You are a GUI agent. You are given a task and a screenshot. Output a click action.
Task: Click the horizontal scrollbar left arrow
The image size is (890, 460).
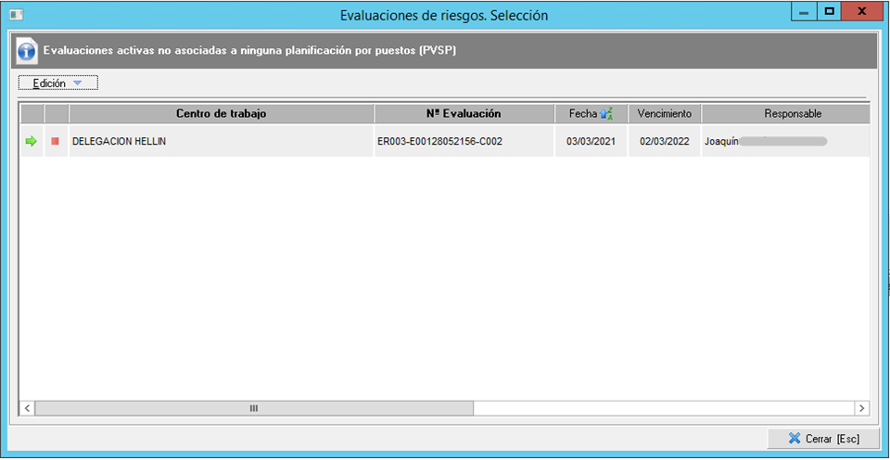(x=27, y=408)
